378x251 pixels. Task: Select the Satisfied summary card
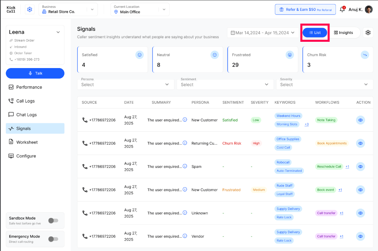pos(113,60)
